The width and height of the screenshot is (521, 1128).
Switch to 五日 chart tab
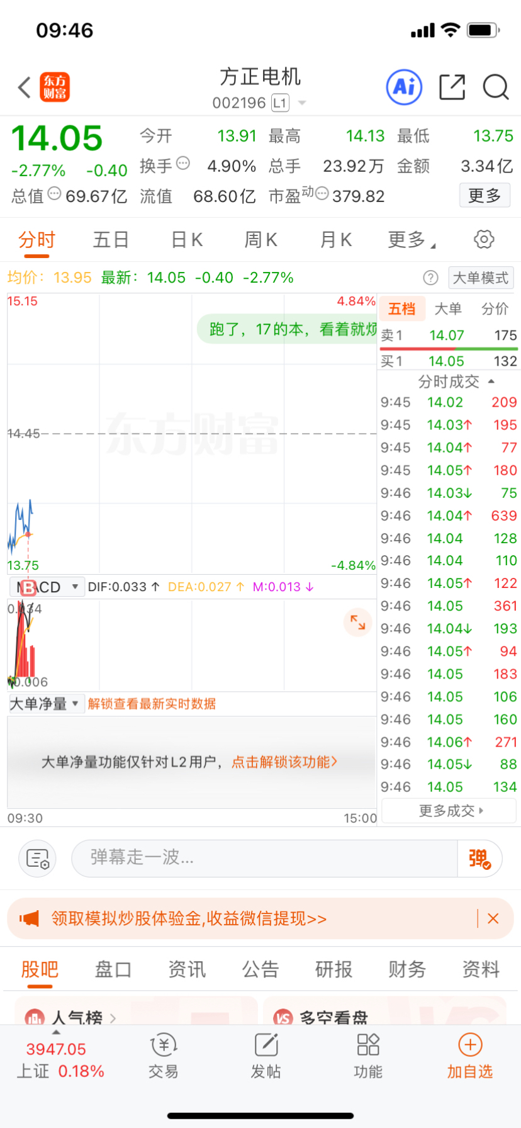111,240
